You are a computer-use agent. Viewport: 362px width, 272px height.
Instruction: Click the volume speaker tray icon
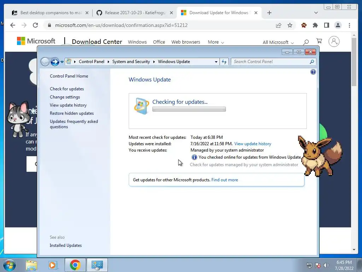(x=326, y=265)
